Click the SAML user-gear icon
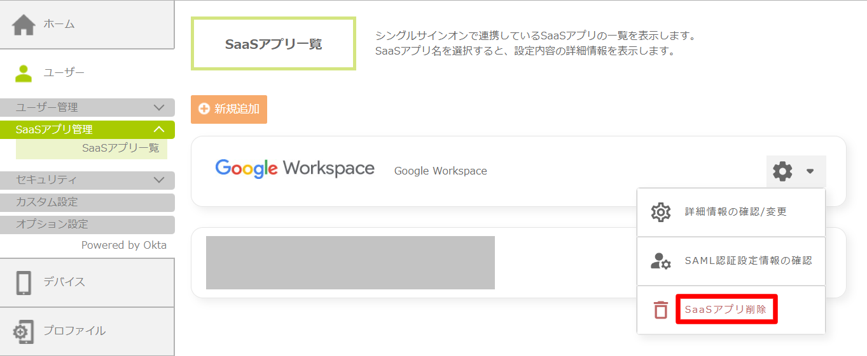 tap(661, 261)
